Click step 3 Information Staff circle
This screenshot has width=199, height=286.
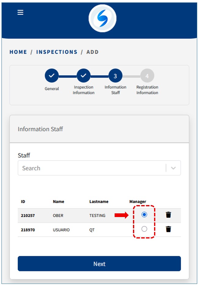click(x=115, y=76)
